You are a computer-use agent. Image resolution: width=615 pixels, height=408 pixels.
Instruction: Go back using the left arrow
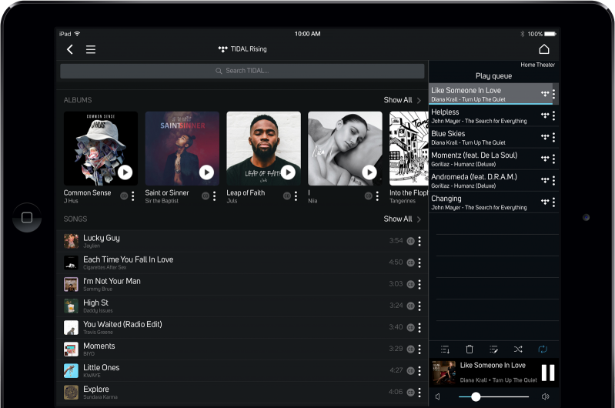coord(70,49)
